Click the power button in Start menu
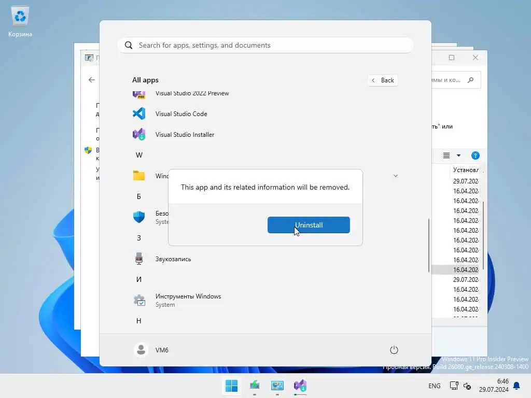Image resolution: width=531 pixels, height=398 pixels. (394, 350)
